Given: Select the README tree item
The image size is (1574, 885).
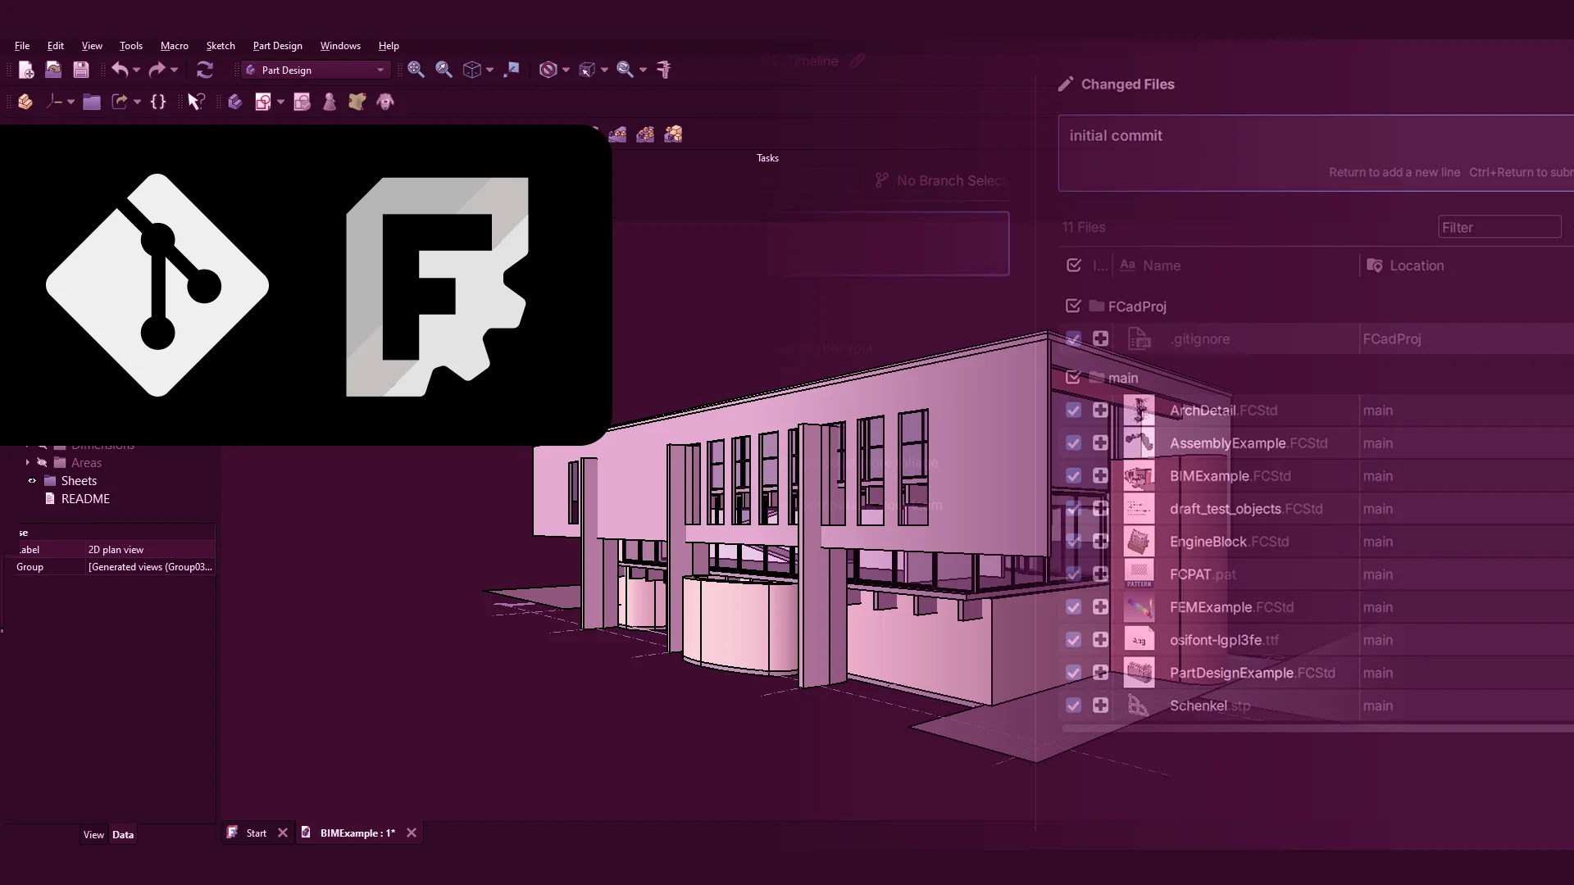Looking at the screenshot, I should pos(85,499).
